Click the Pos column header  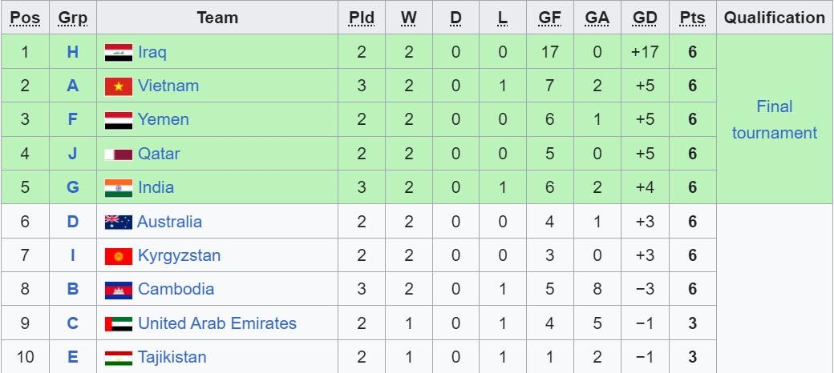click(x=25, y=18)
